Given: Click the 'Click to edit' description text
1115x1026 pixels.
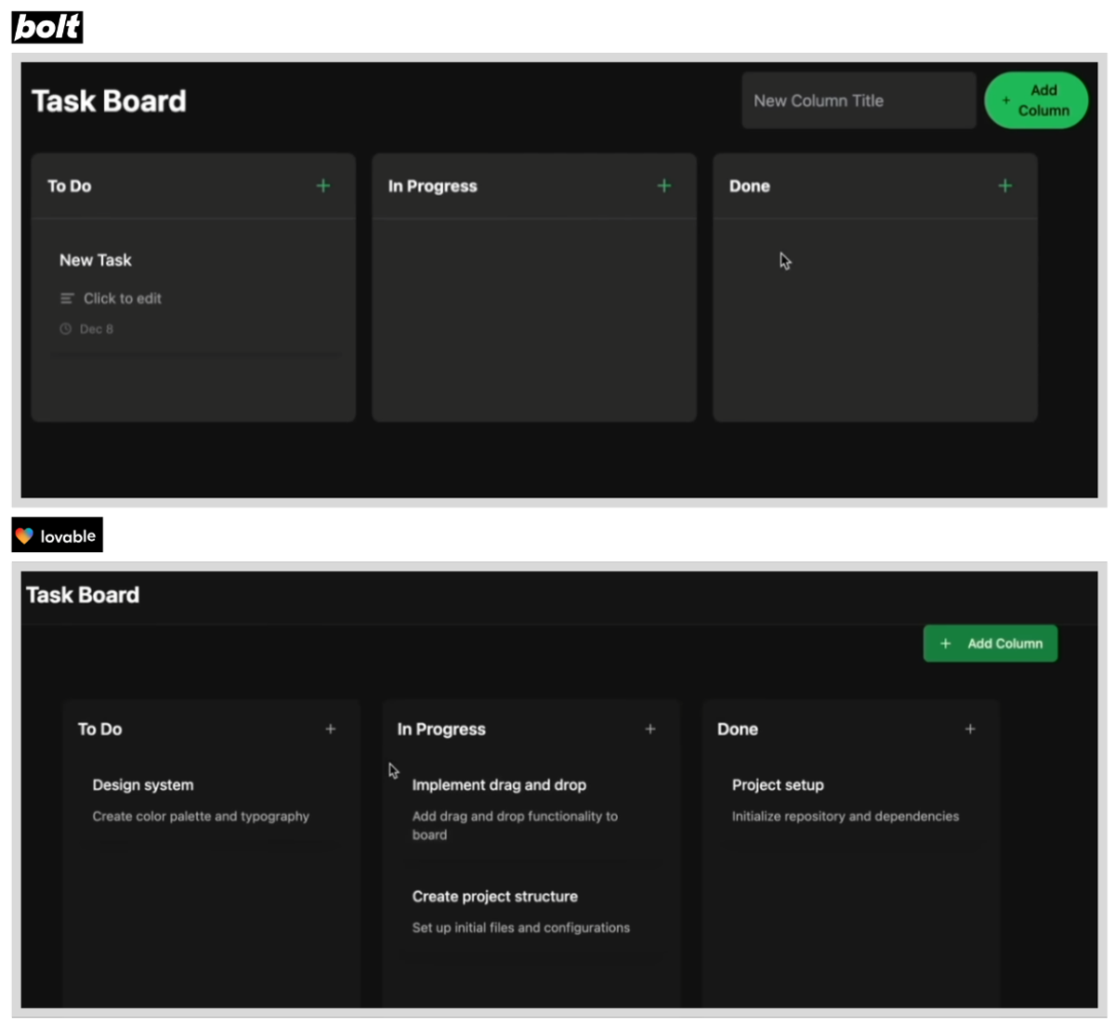Looking at the screenshot, I should 123,298.
